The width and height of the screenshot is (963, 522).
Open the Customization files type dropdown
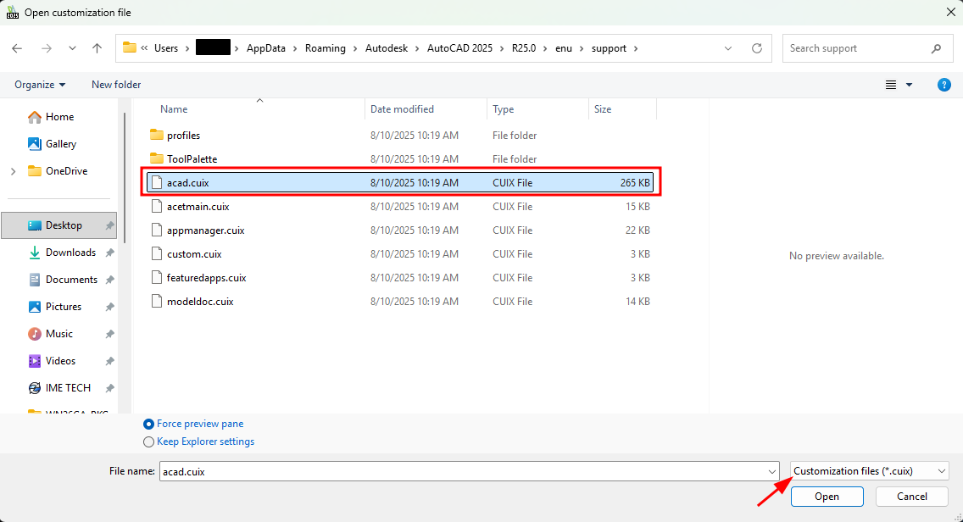coord(869,471)
